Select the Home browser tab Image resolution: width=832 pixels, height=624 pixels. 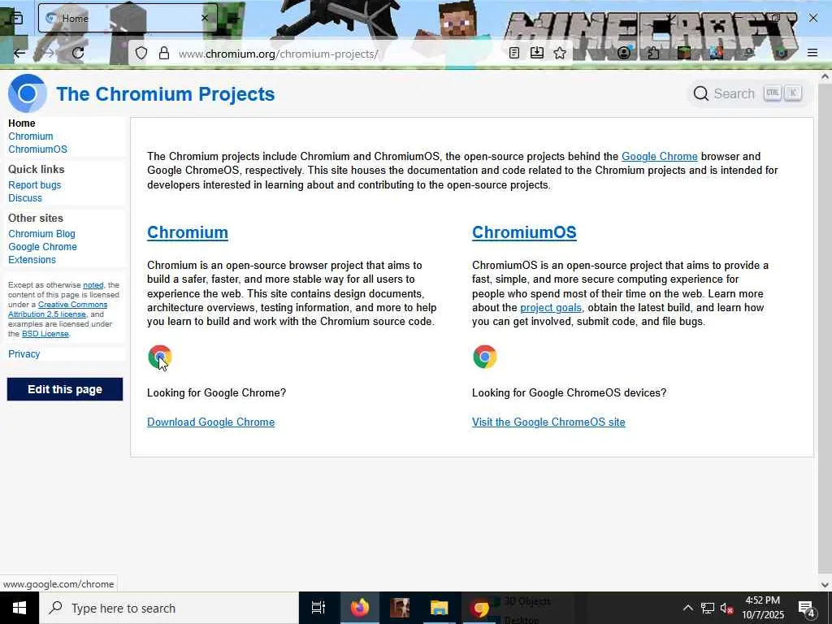click(128, 18)
